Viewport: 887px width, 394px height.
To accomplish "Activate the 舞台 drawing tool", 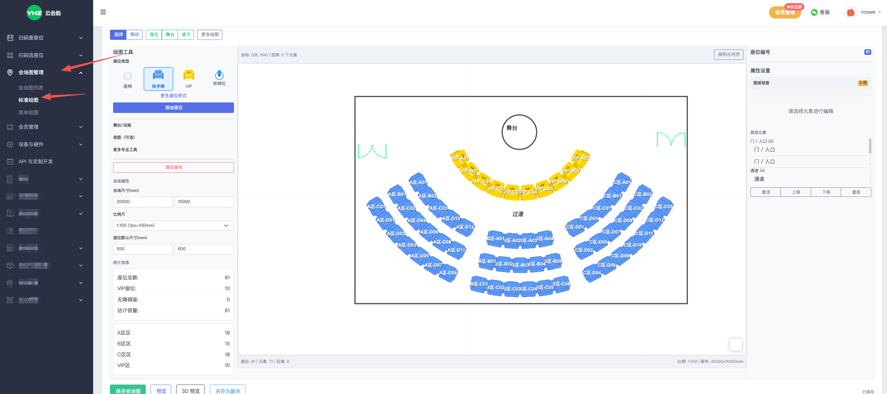I will 170,35.
